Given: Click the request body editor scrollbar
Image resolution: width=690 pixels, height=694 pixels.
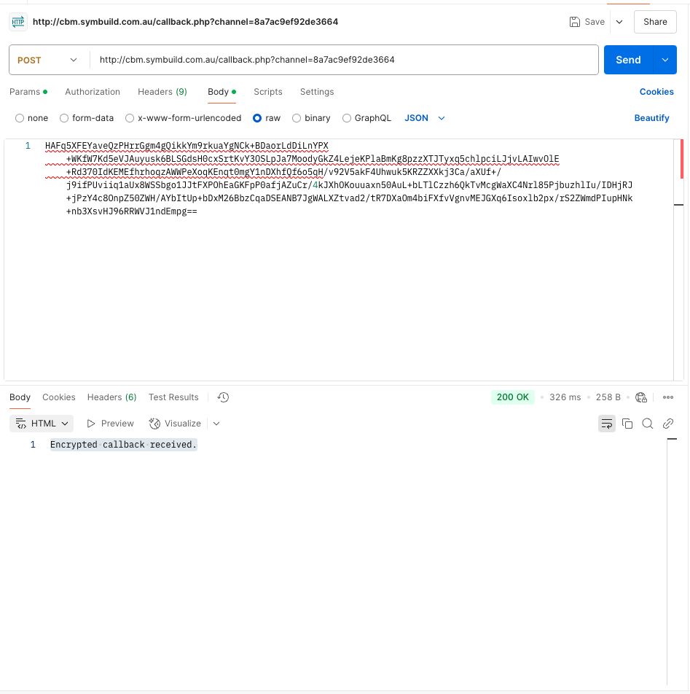Looking at the screenshot, I should pyautogui.click(x=681, y=160).
